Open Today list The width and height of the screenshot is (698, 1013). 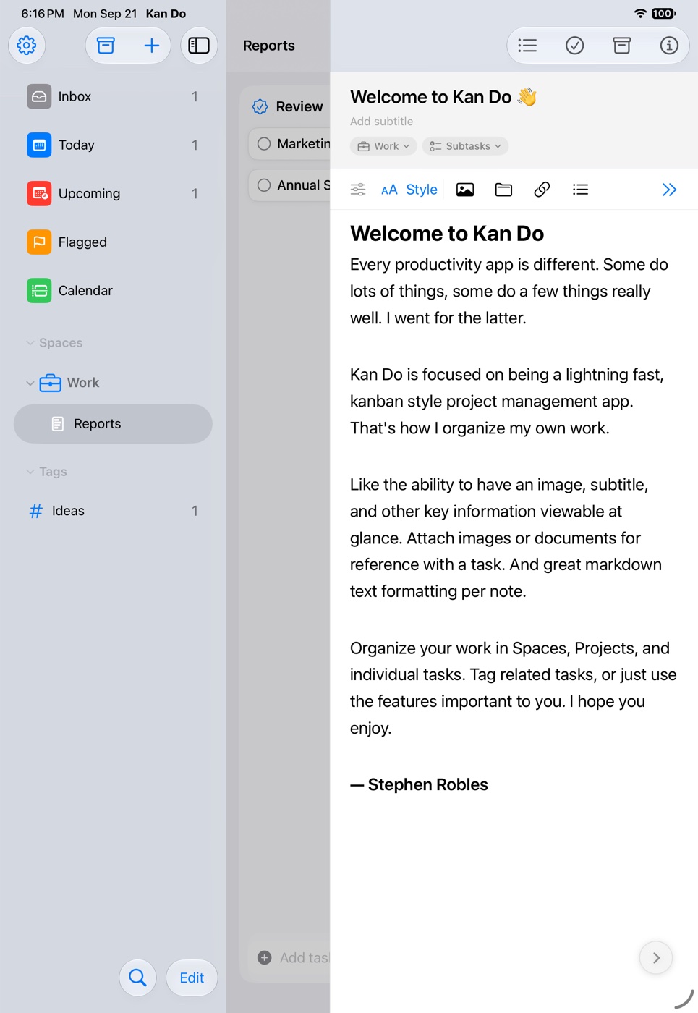tap(113, 145)
